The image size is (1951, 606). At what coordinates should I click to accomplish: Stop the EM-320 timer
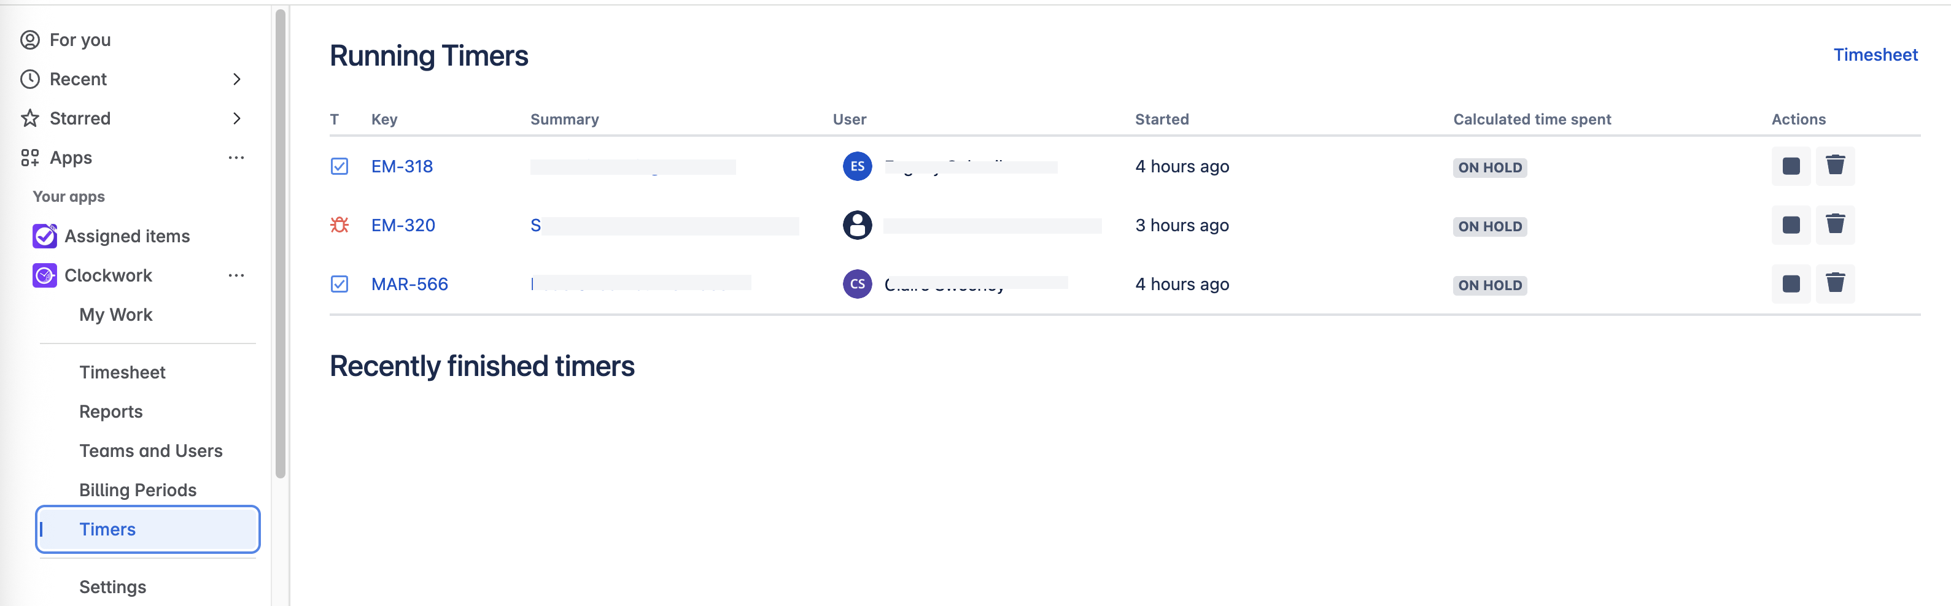pyautogui.click(x=1790, y=226)
